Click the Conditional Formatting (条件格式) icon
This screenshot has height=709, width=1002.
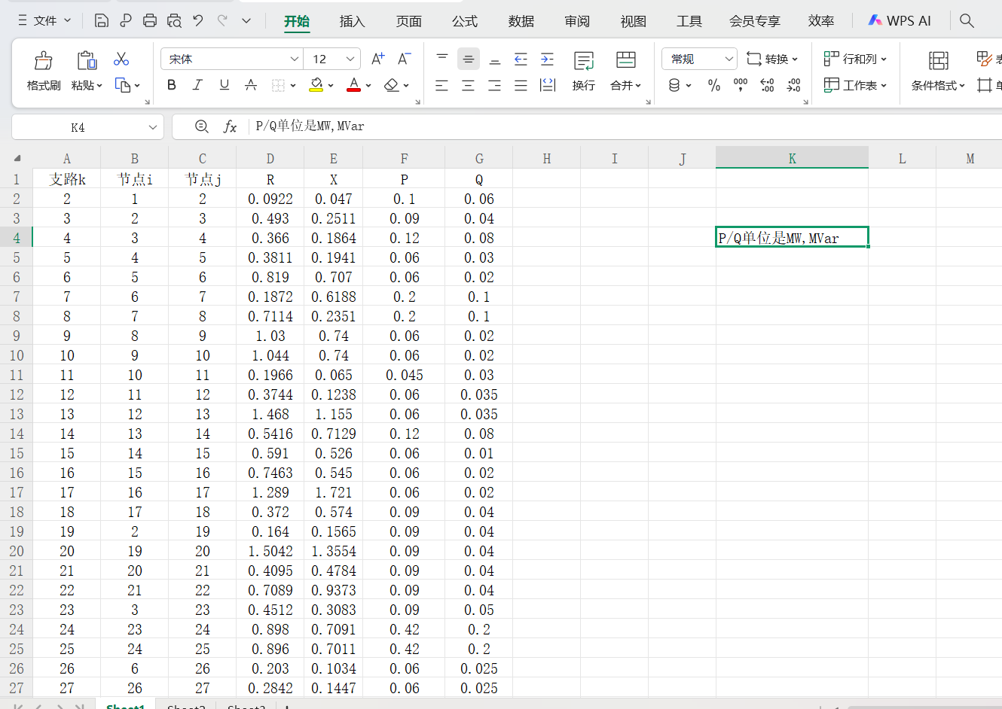coord(938,60)
